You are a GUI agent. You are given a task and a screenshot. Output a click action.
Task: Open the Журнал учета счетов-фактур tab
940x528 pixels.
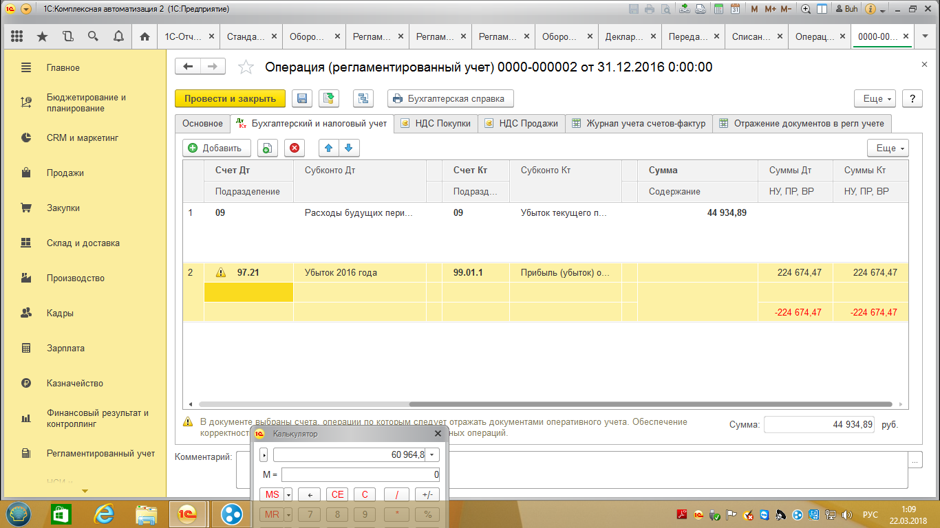(639, 124)
